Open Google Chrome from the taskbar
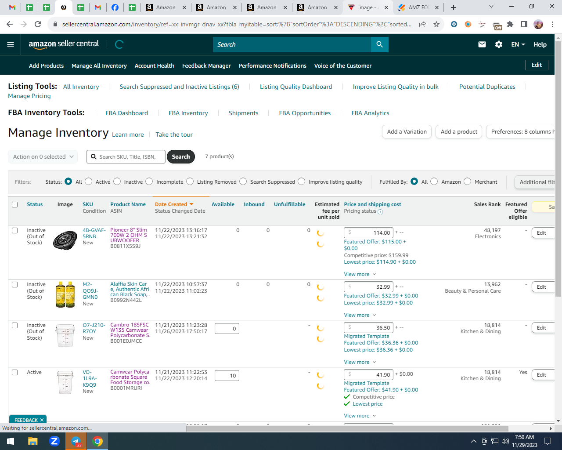Image resolution: width=562 pixels, height=450 pixels. tap(98, 441)
